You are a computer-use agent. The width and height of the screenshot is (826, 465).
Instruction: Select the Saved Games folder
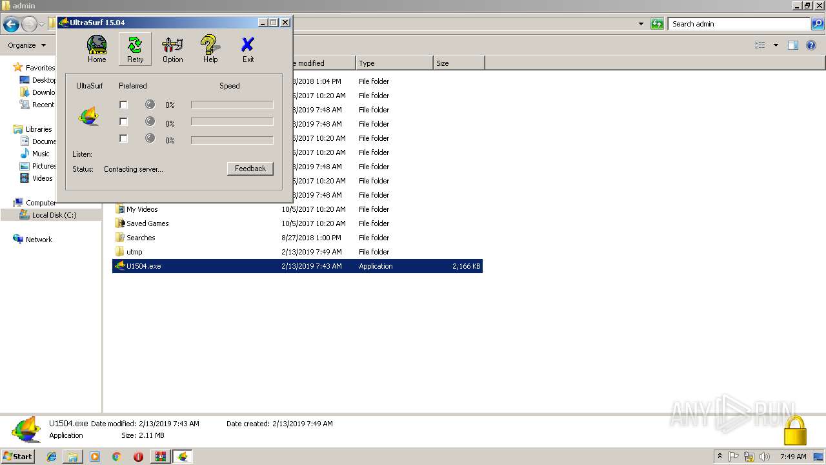(x=147, y=223)
